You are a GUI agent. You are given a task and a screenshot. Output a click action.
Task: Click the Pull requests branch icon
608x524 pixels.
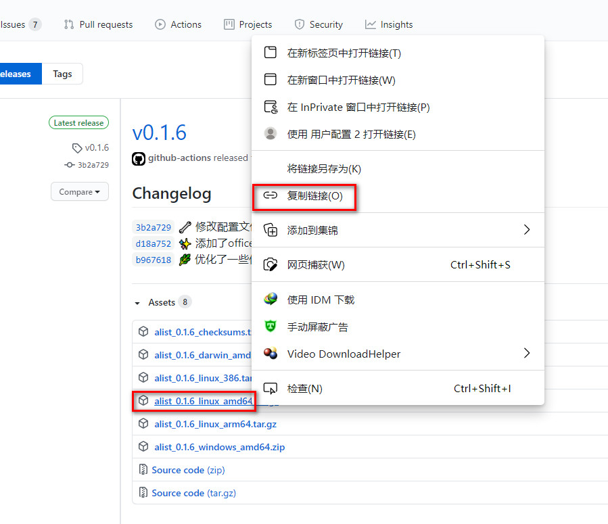[69, 24]
